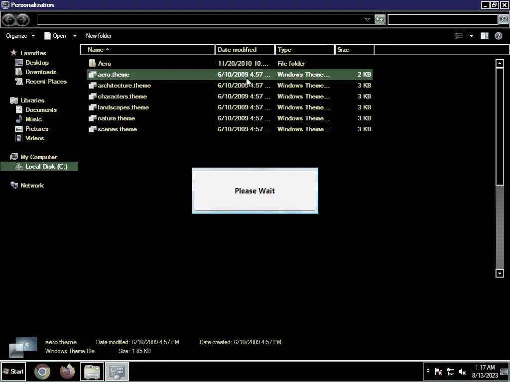Switch to the Personalization taskbar icon
The image size is (510, 382).
(x=117, y=371)
